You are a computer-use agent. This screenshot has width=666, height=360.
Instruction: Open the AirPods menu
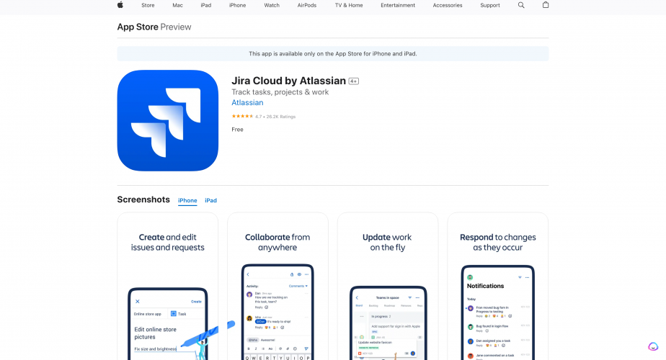click(x=306, y=6)
